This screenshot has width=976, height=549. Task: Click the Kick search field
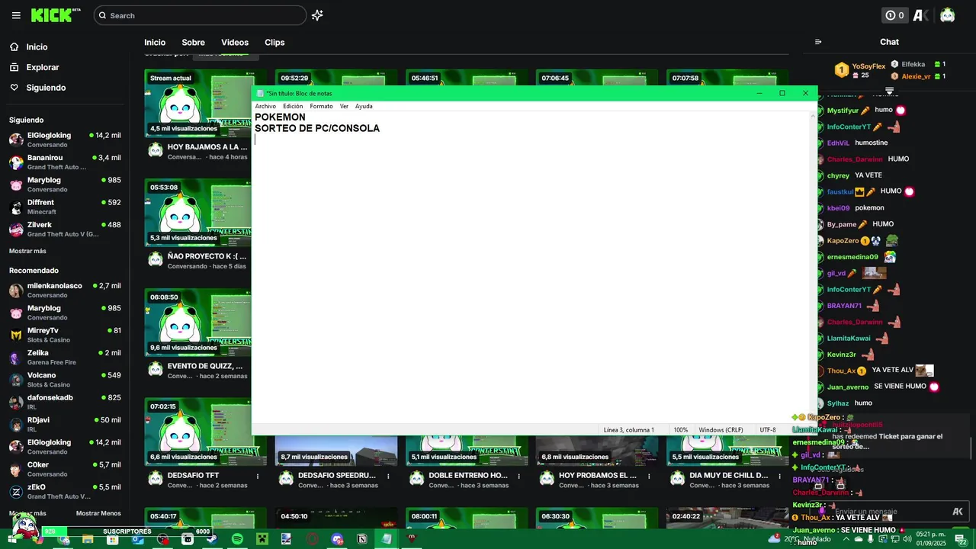pos(200,15)
